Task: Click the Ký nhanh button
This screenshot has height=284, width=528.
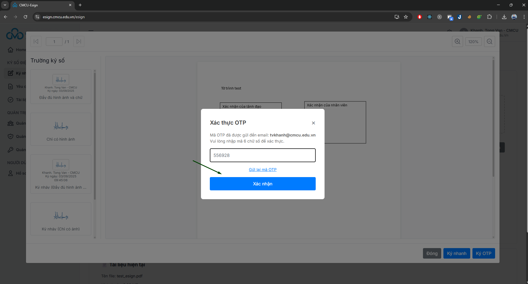Action: 456,253
